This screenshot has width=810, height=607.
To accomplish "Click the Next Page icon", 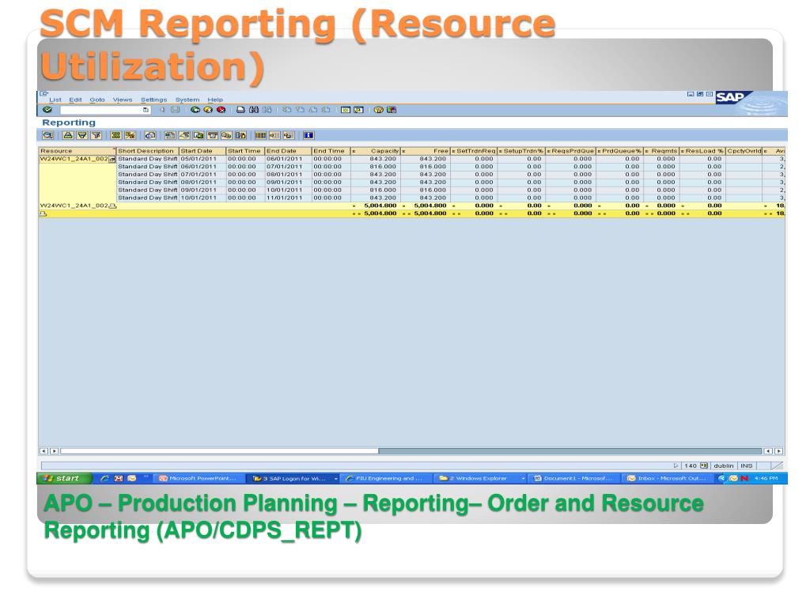I will point(313,110).
